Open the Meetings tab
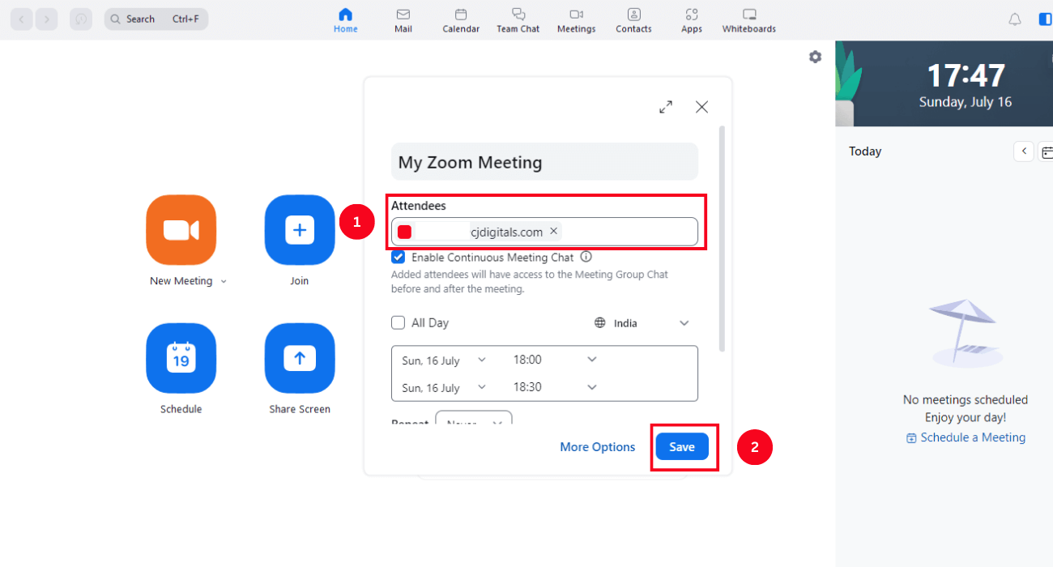The width and height of the screenshot is (1053, 567). pos(577,20)
